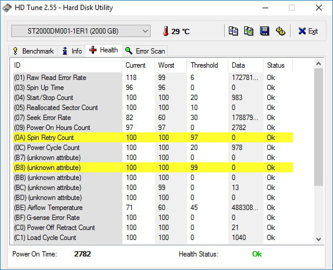Image resolution: width=333 pixels, height=270 pixels.
Task: Select the Spin Retry Count row
Action: [x=153, y=138]
